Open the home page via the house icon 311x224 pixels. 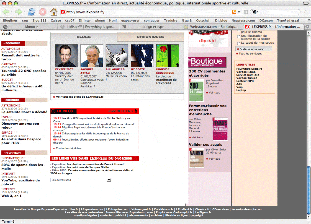53,12
